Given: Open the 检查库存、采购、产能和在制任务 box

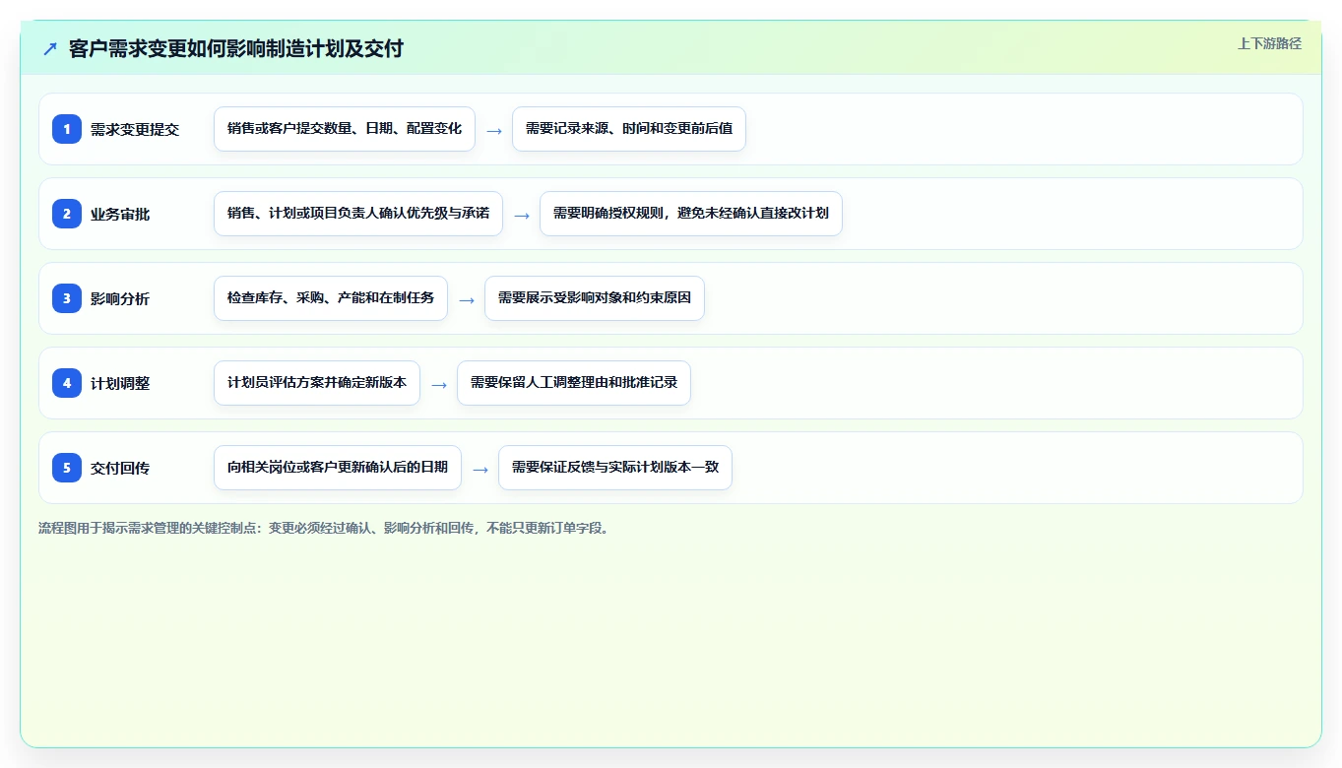Looking at the screenshot, I should click(331, 298).
